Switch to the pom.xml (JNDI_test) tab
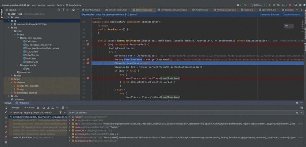 (x=117, y=10)
